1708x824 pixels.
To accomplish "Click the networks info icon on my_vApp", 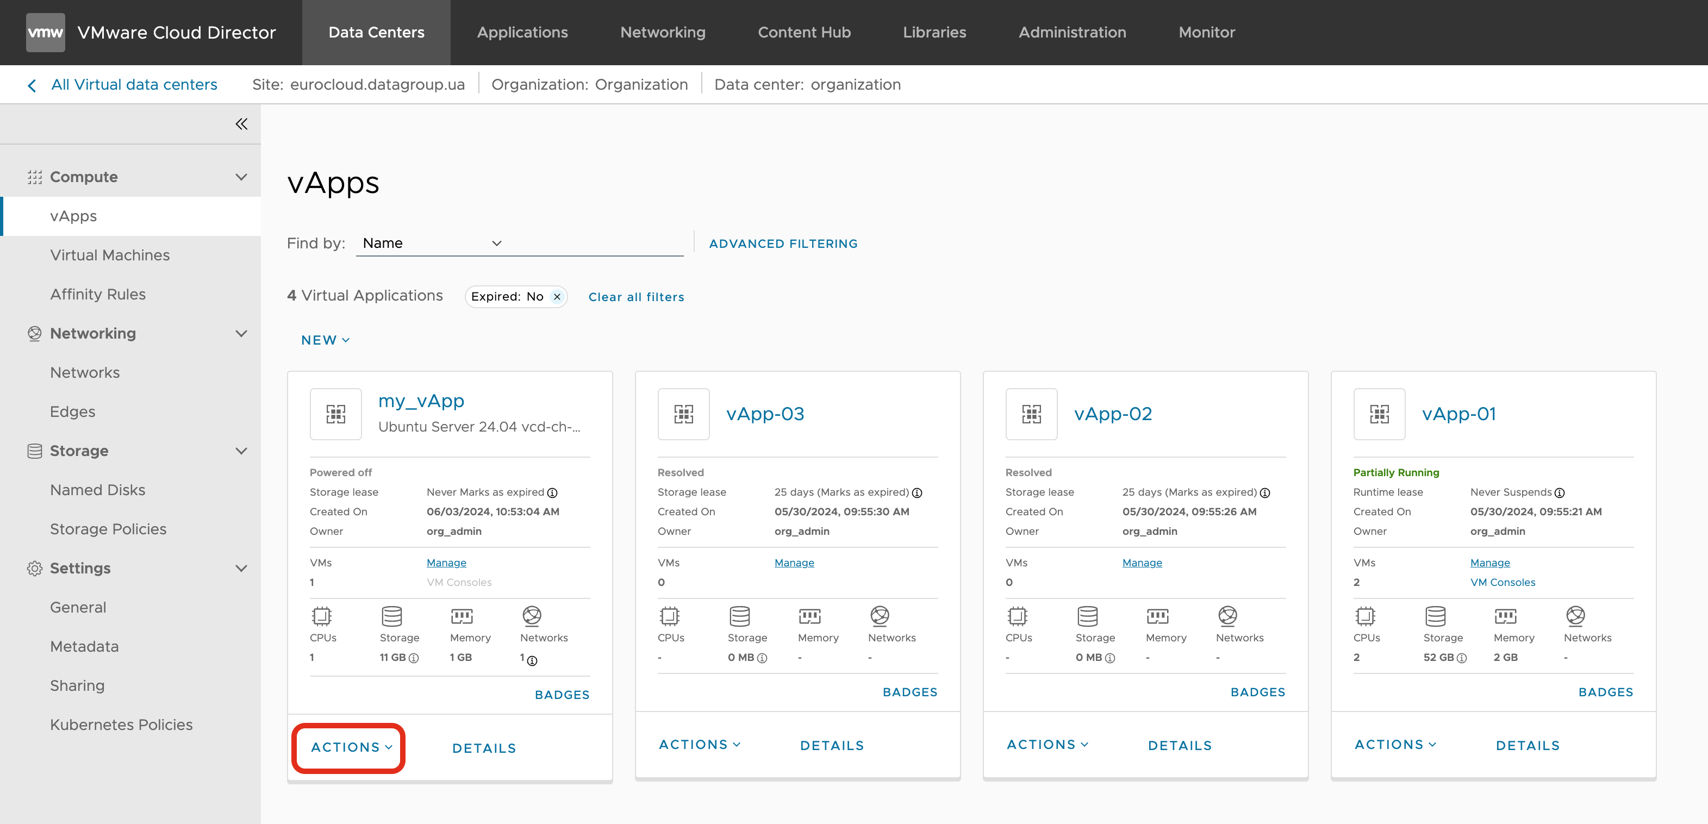I will 532,661.
